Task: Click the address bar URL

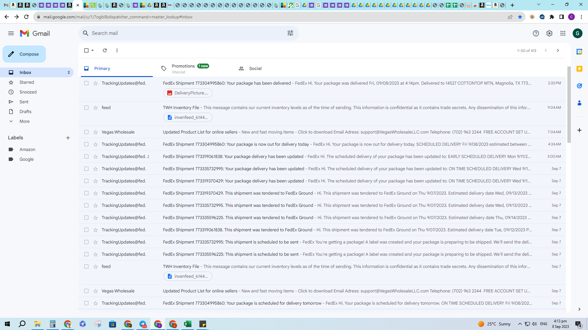Action: pos(118,17)
